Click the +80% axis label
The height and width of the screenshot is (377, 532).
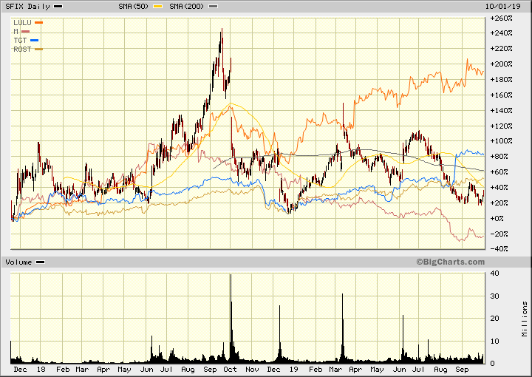click(499, 157)
